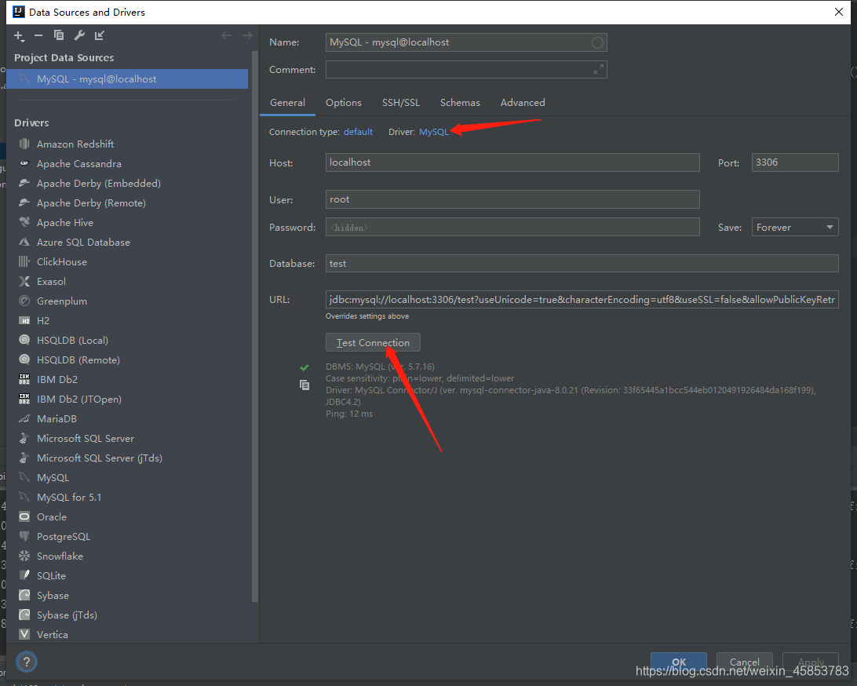The width and height of the screenshot is (857, 686).
Task: Select Apache Derby (Embedded) driver
Action: click(98, 183)
